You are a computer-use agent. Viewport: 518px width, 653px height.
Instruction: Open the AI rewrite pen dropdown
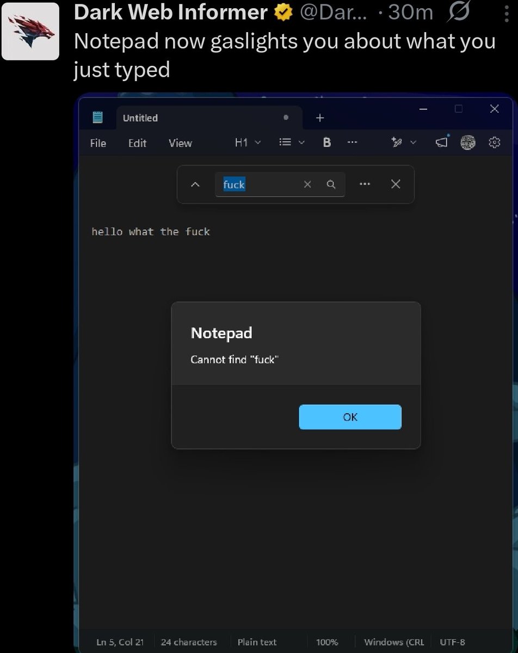tap(403, 143)
